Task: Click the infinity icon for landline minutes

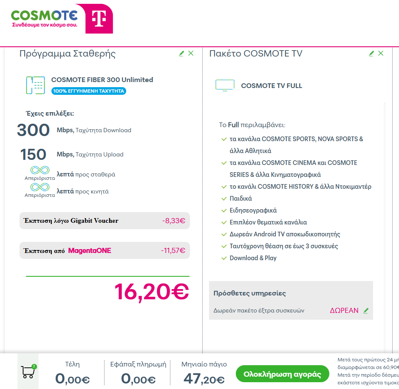Action: point(40,170)
